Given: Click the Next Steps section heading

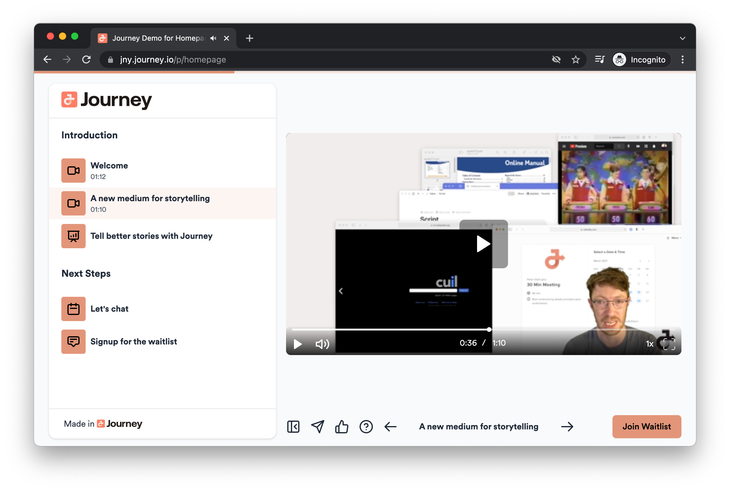Looking at the screenshot, I should pos(86,274).
